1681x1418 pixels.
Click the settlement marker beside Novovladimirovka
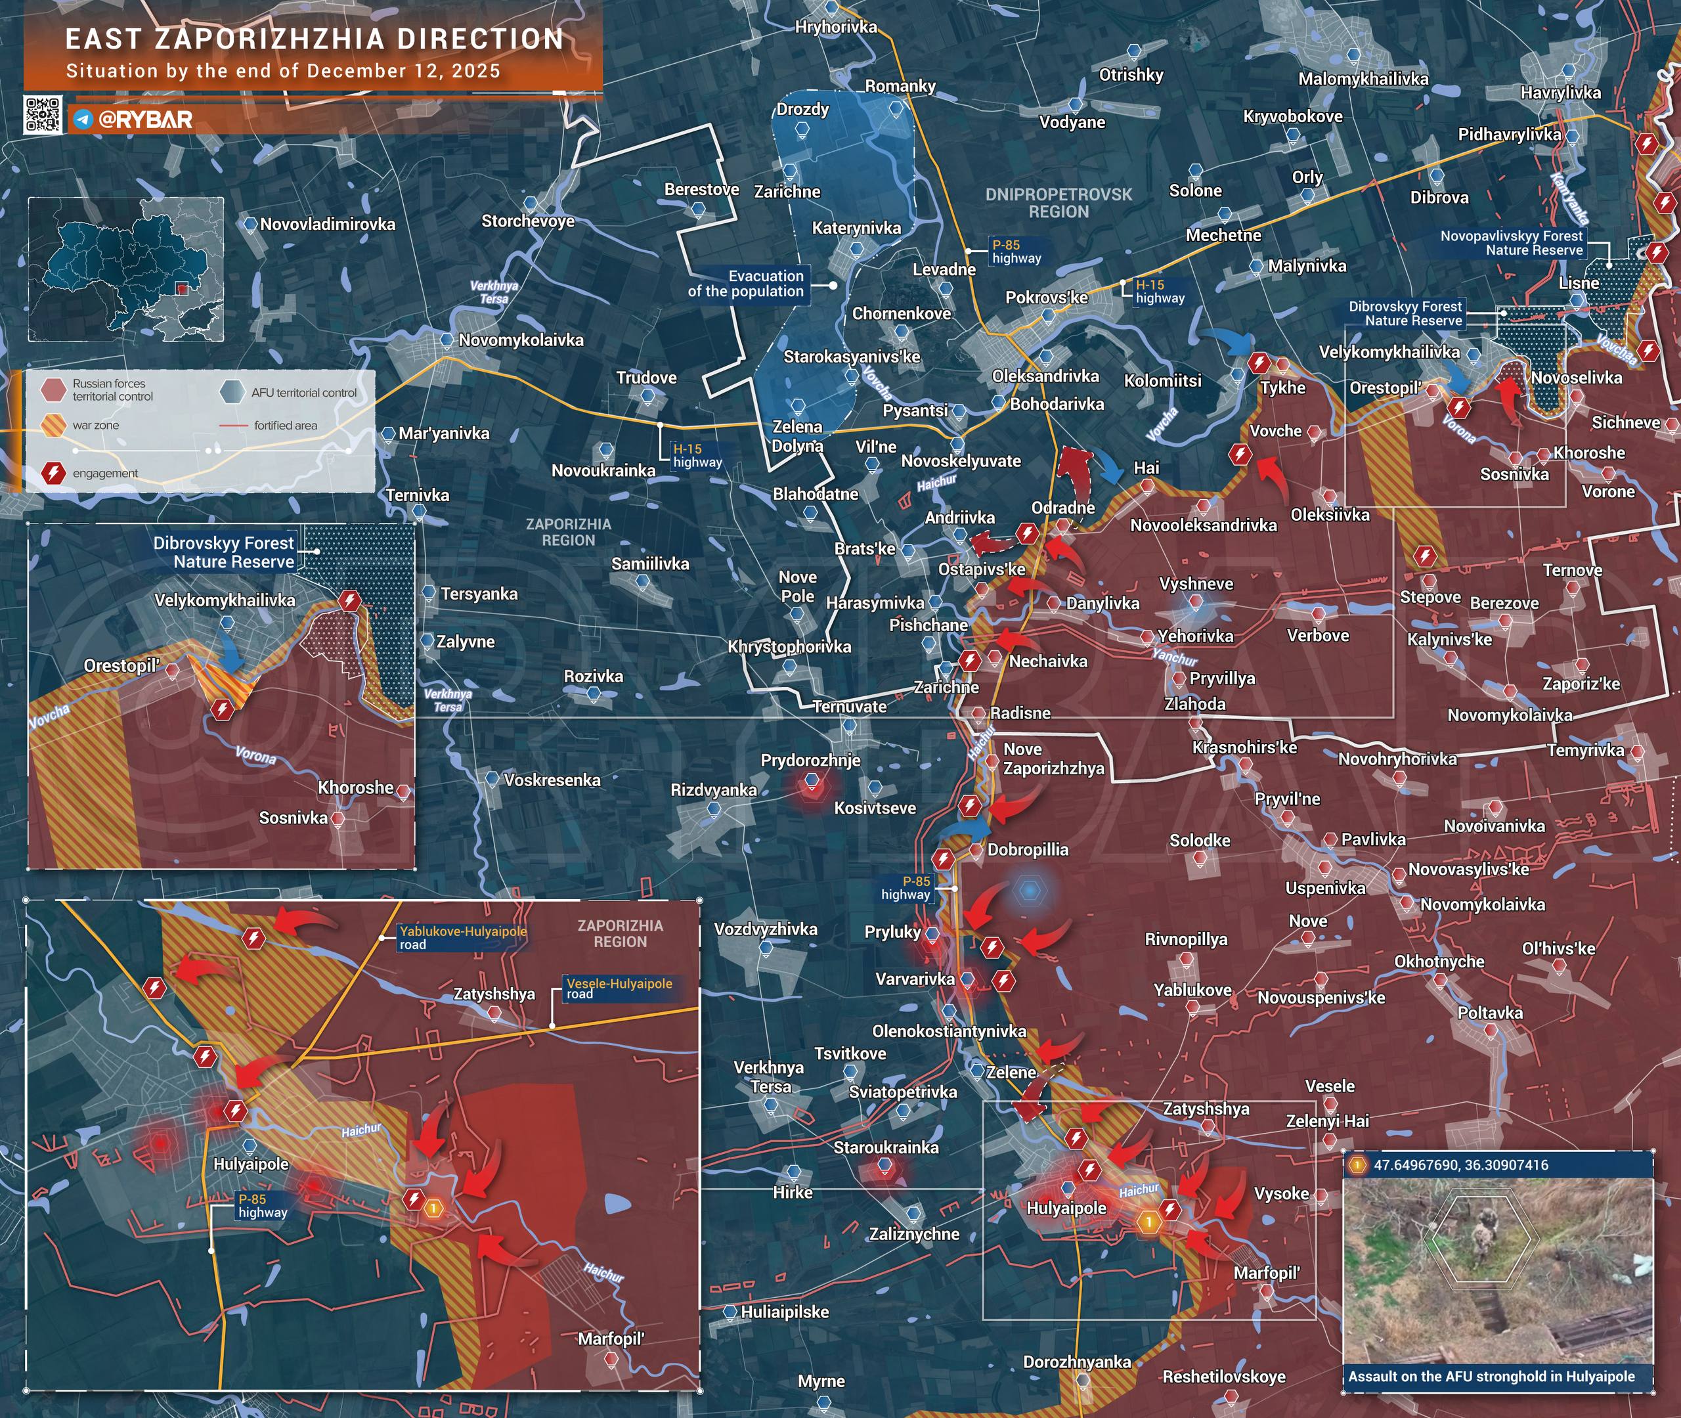(251, 224)
